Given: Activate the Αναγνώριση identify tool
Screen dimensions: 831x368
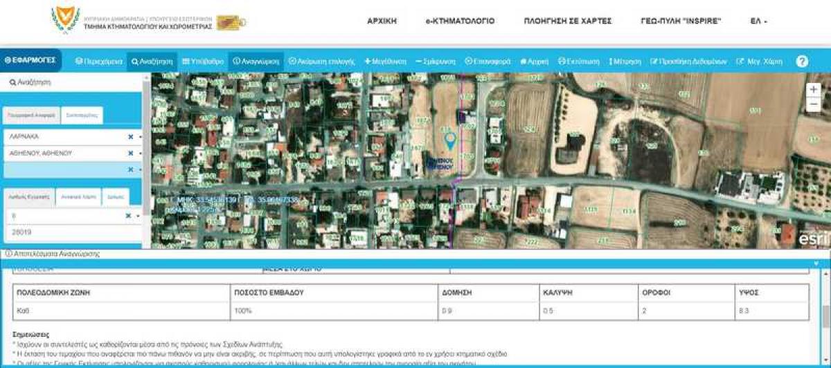Looking at the screenshot, I should [256, 62].
